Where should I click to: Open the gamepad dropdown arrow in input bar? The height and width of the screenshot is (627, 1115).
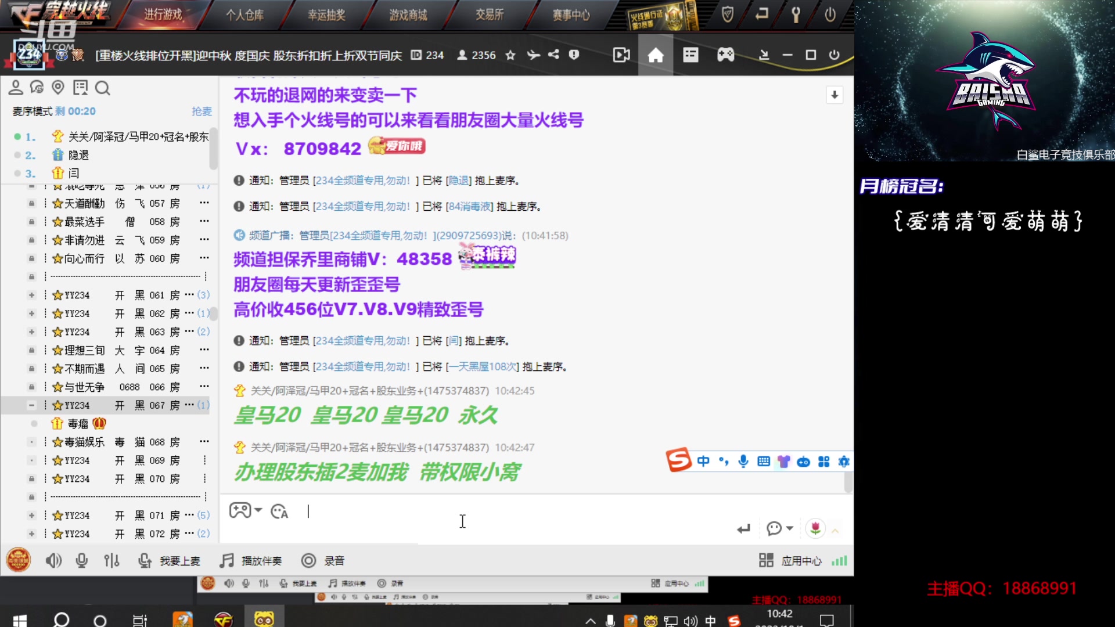tap(258, 510)
